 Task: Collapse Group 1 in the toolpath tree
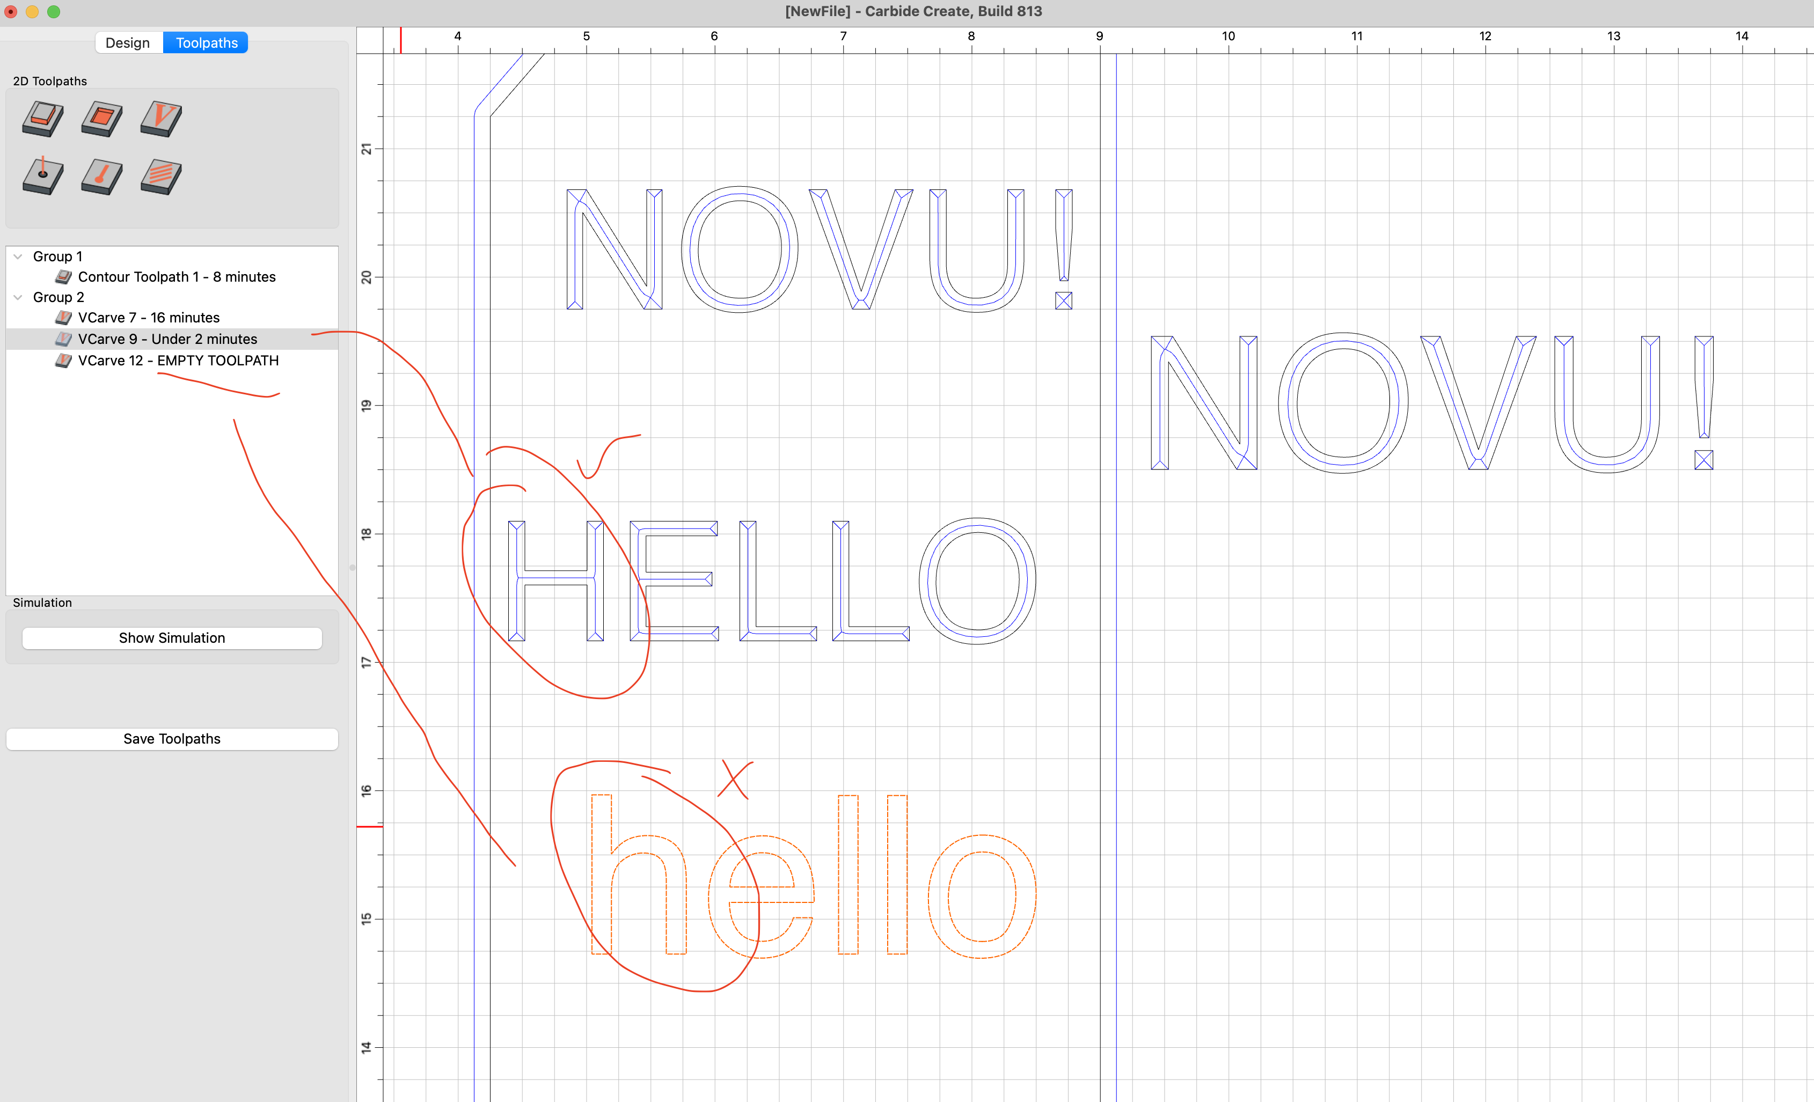[18, 256]
